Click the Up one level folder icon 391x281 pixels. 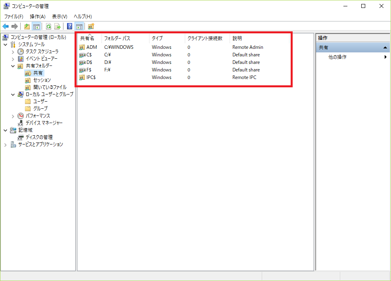[x=27, y=27]
